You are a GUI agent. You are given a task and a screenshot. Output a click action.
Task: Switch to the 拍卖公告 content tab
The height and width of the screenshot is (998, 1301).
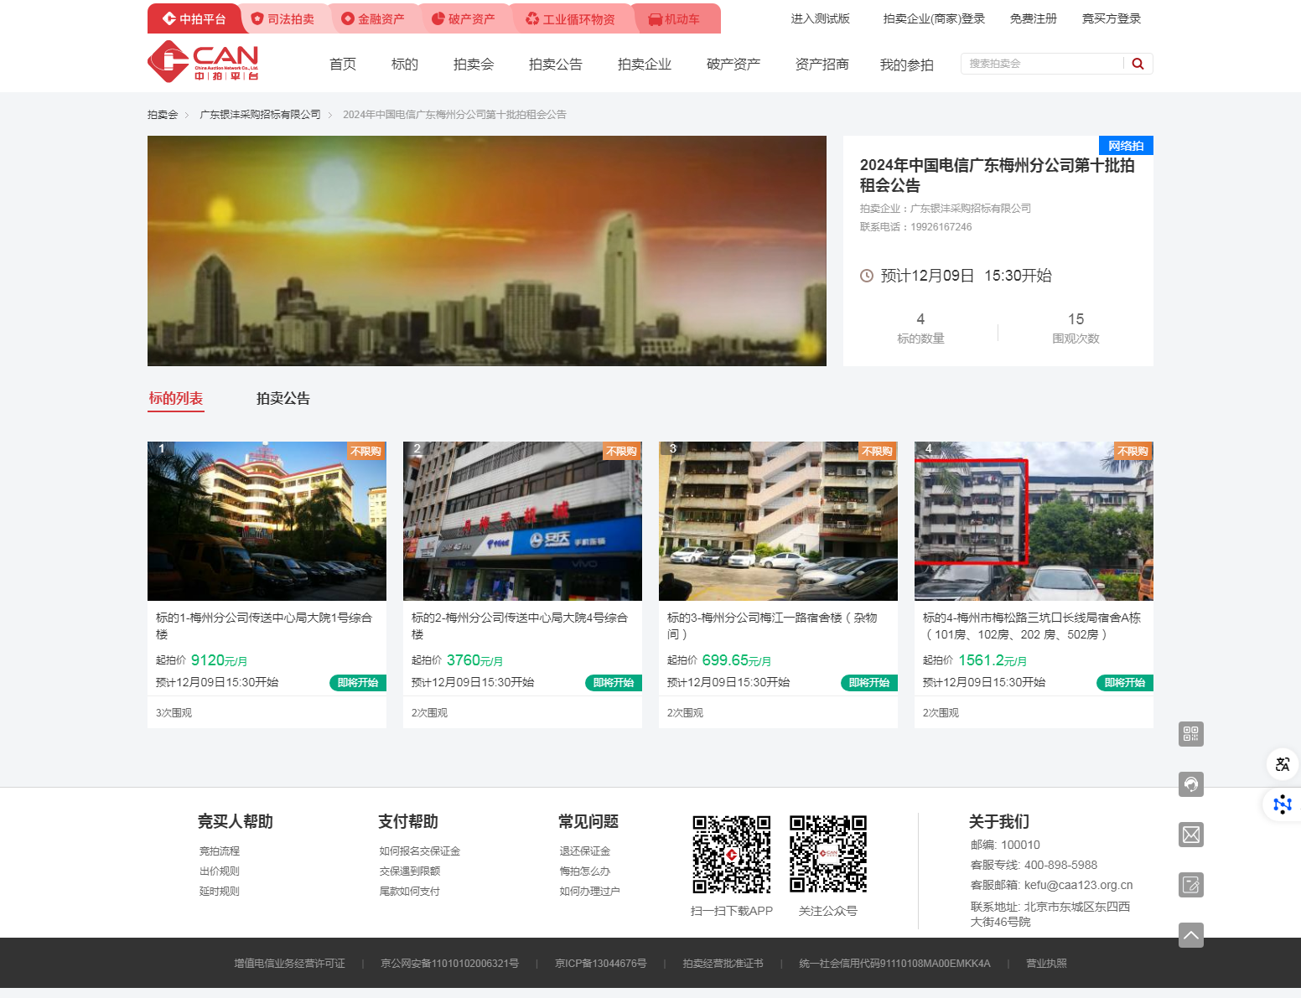tap(283, 399)
